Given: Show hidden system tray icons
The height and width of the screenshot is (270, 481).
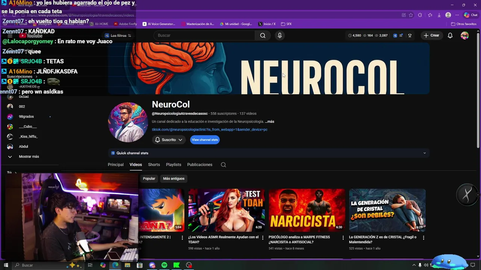Looking at the screenshot, I should [x=414, y=265].
